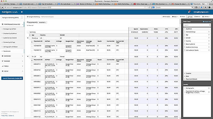Select the 18 and up row checkbox

click(x=30, y=38)
